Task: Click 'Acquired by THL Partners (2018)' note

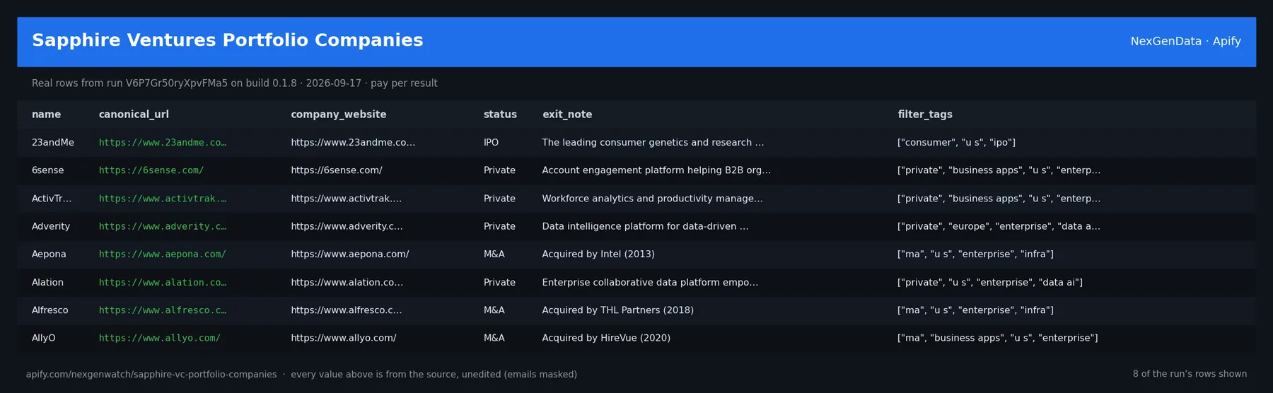Action: pos(618,310)
